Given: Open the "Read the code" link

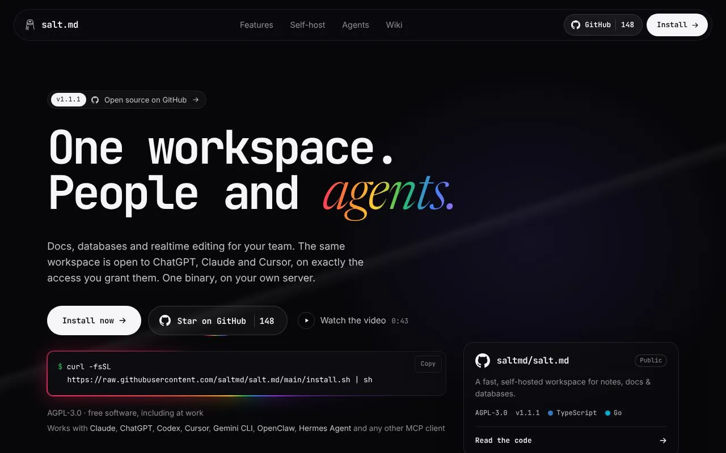Looking at the screenshot, I should [x=571, y=441].
